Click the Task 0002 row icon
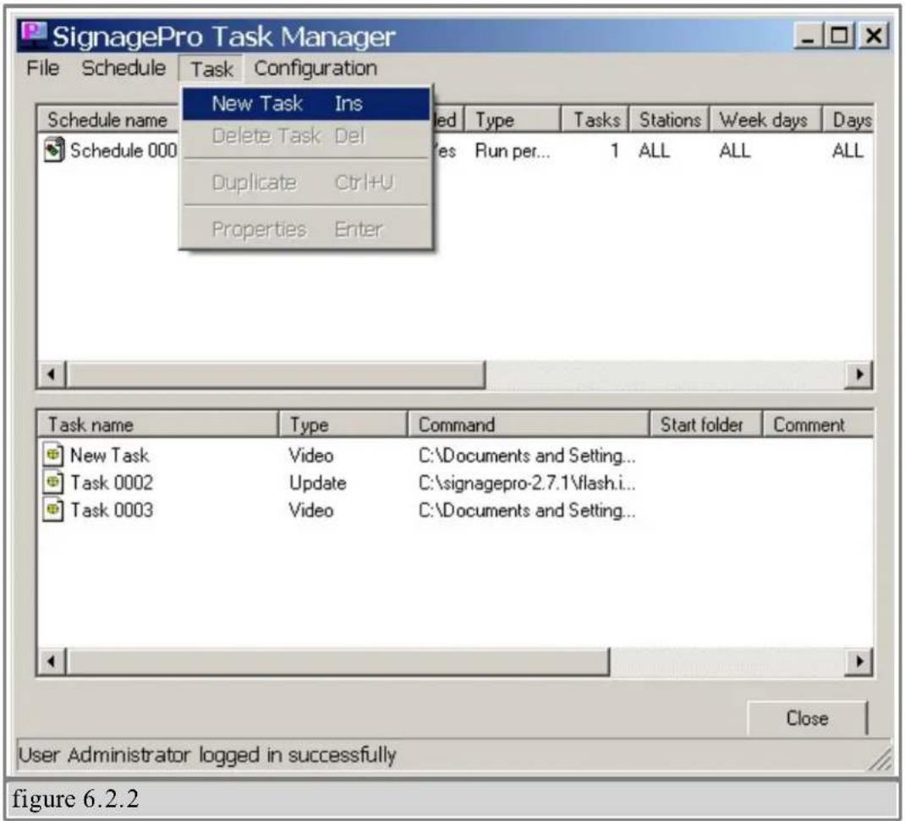The width and height of the screenshot is (905, 821). 53,482
